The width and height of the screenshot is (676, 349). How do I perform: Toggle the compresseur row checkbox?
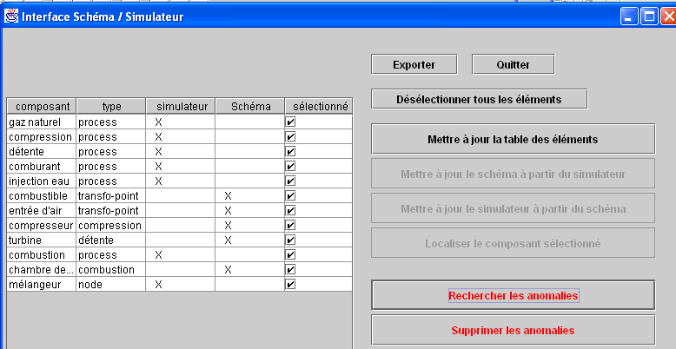290,226
